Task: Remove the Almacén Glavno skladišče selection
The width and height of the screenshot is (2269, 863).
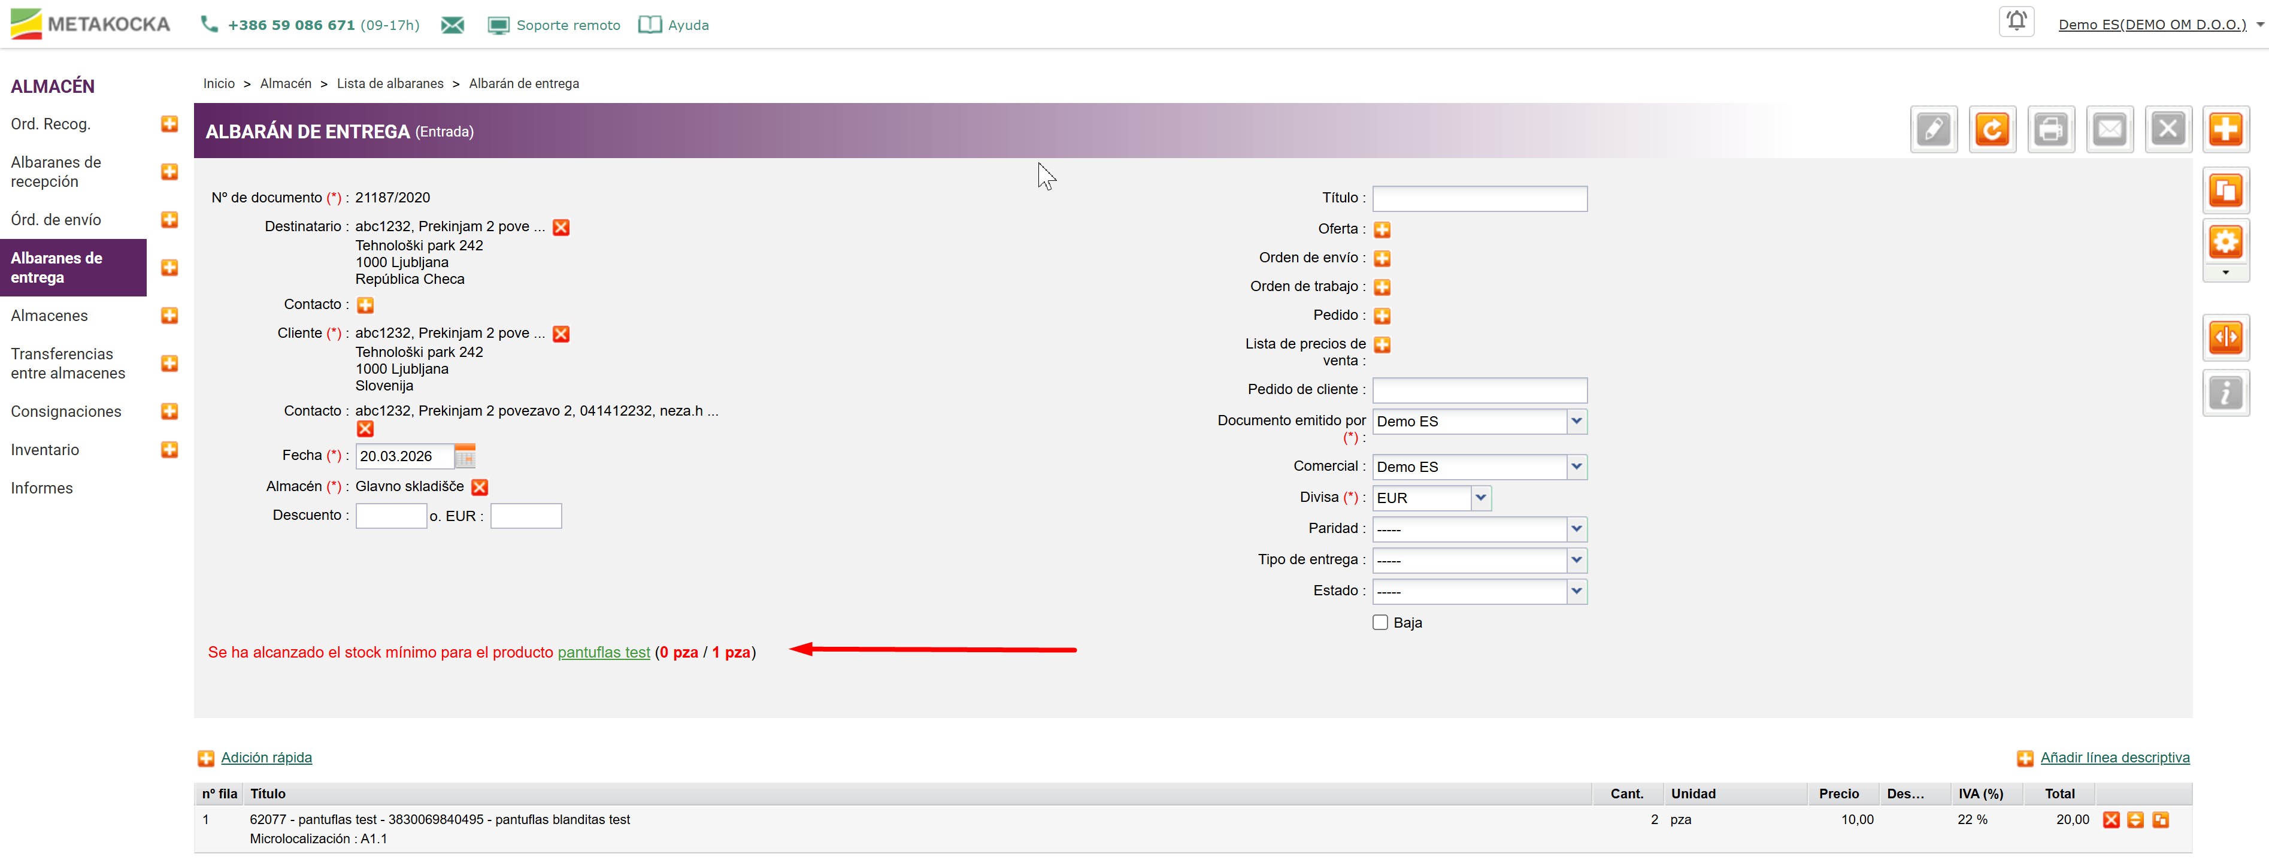Action: tap(480, 487)
